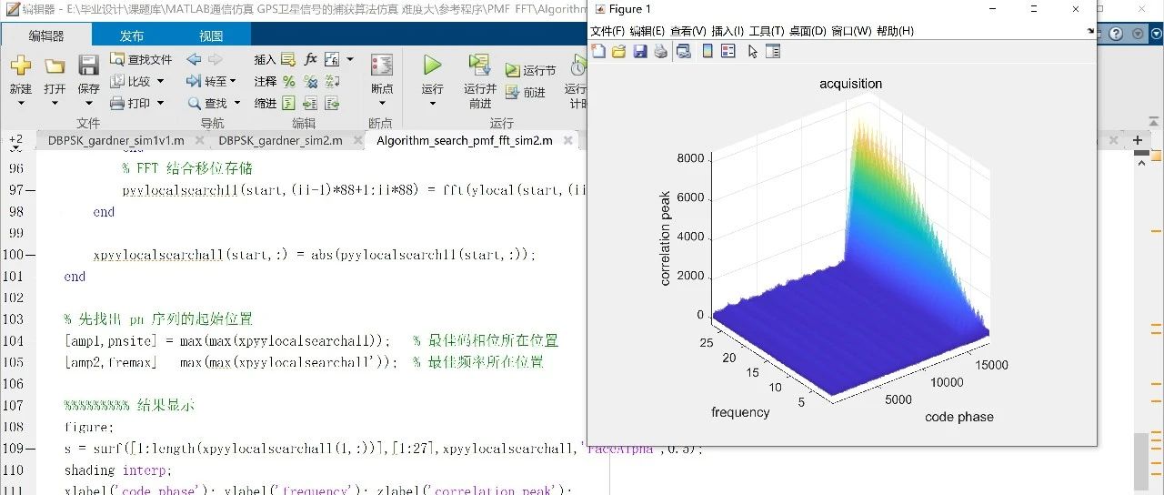Click the increase indent icon
This screenshot has height=495, width=1164.
(x=310, y=103)
